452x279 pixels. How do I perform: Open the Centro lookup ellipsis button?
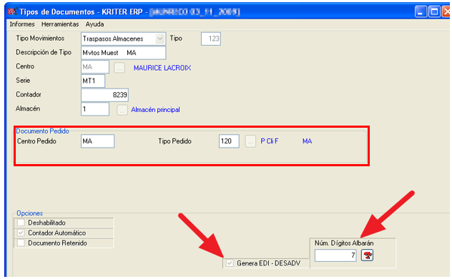(119, 69)
